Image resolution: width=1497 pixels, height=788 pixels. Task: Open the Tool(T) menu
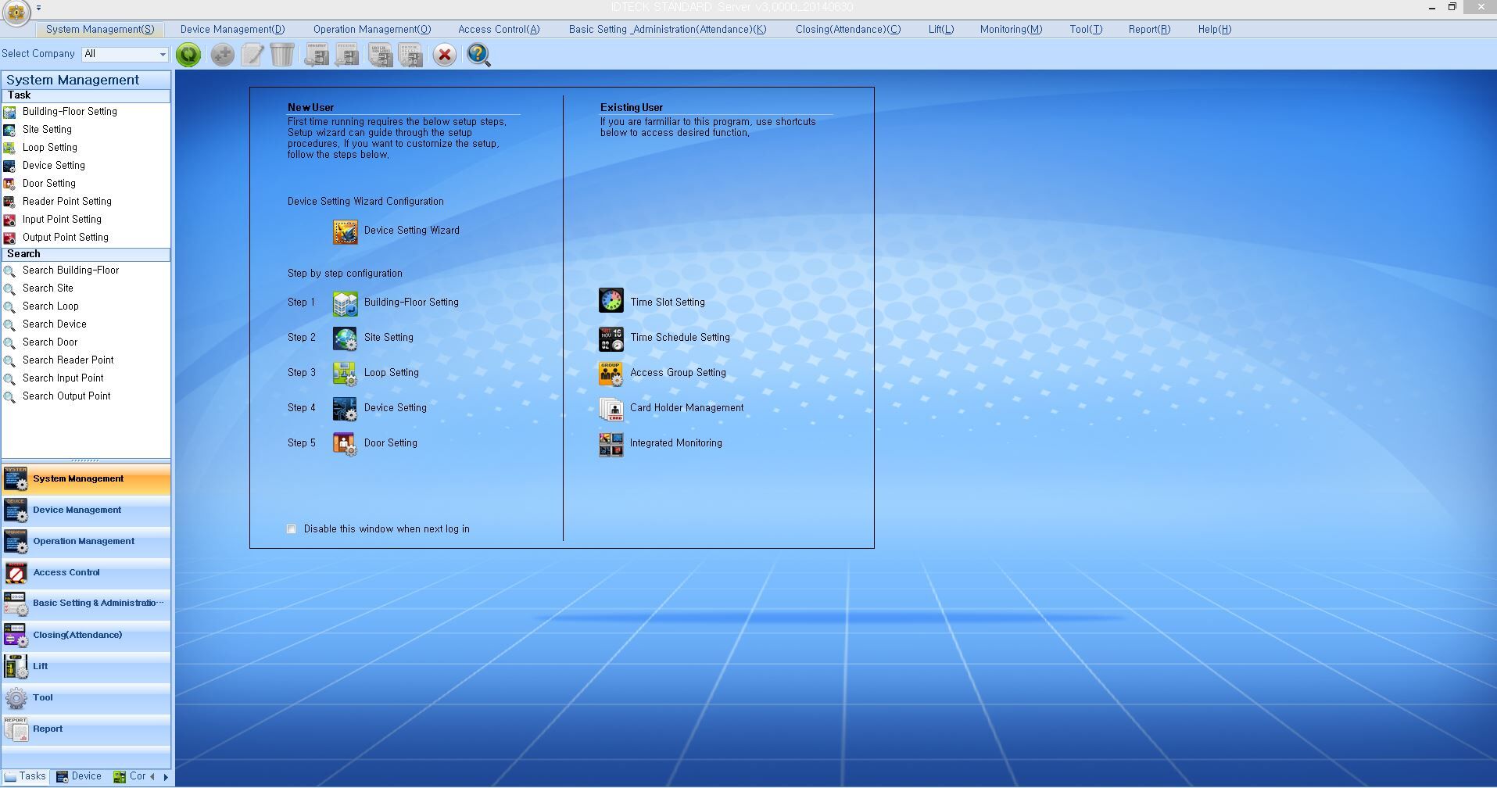(x=1085, y=29)
